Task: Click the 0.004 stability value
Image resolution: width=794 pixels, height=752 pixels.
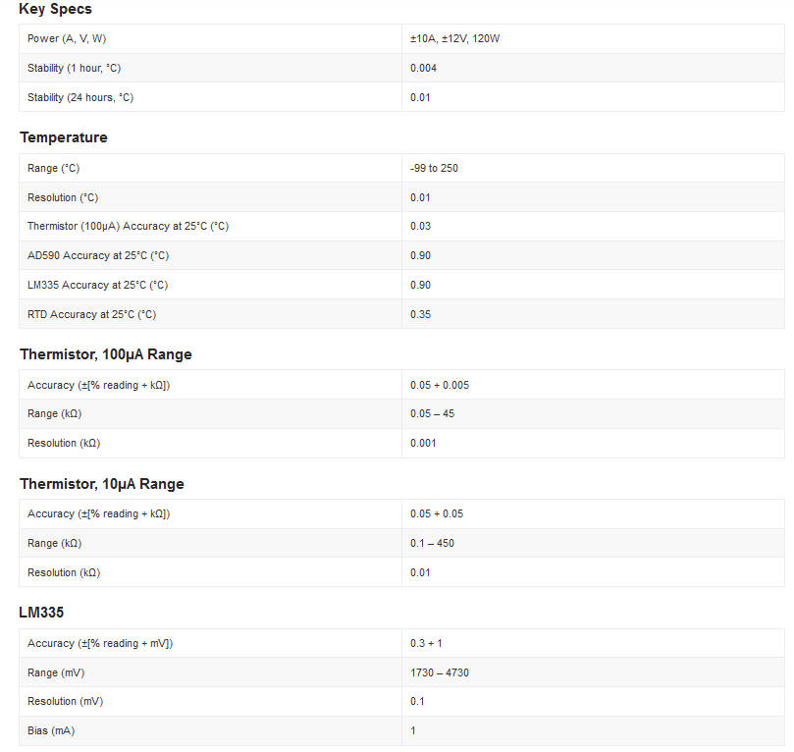Action: tap(423, 68)
